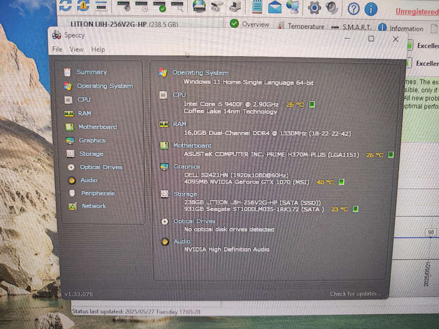Switch to Temperature tab in Hard Disk Sentinel
The height and width of the screenshot is (329, 439).
301,26
